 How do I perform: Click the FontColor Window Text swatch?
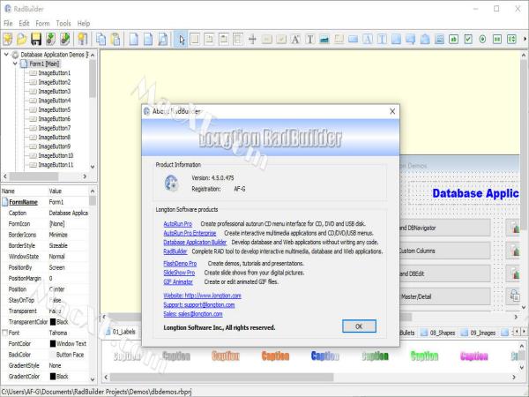coord(53,343)
